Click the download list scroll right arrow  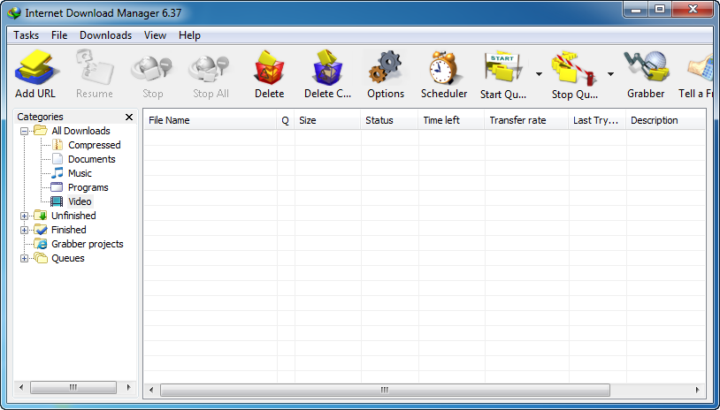pos(698,391)
